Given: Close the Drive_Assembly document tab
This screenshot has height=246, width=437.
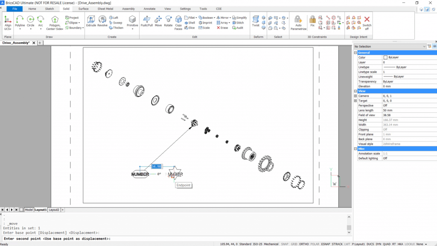Looking at the screenshot, I should click(34, 43).
